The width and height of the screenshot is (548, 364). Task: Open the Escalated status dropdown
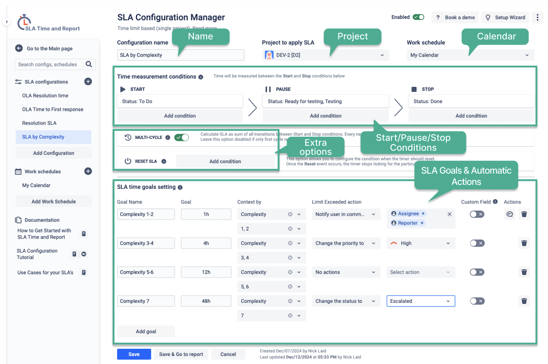421,301
